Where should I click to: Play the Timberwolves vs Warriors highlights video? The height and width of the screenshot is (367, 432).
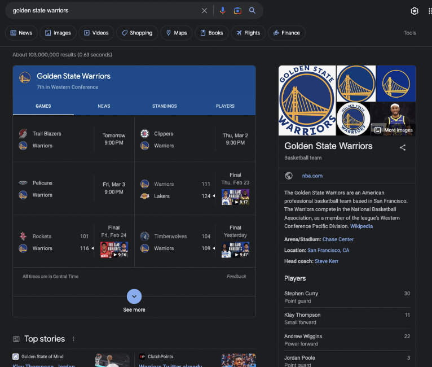pos(235,250)
